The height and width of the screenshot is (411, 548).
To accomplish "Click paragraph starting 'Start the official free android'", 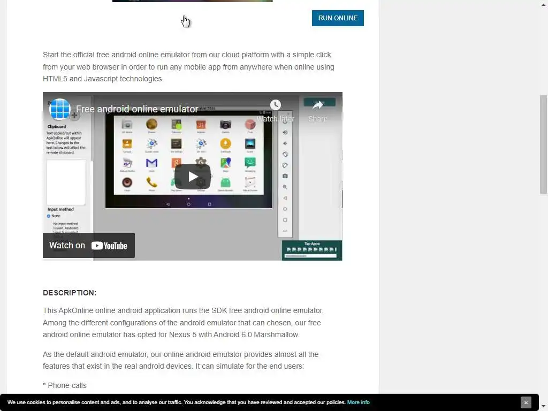I will coord(188,67).
